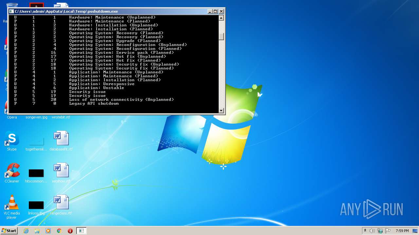The image size is (419, 235).
Task: Open the Skype desktop shortcut
Action: 12,141
